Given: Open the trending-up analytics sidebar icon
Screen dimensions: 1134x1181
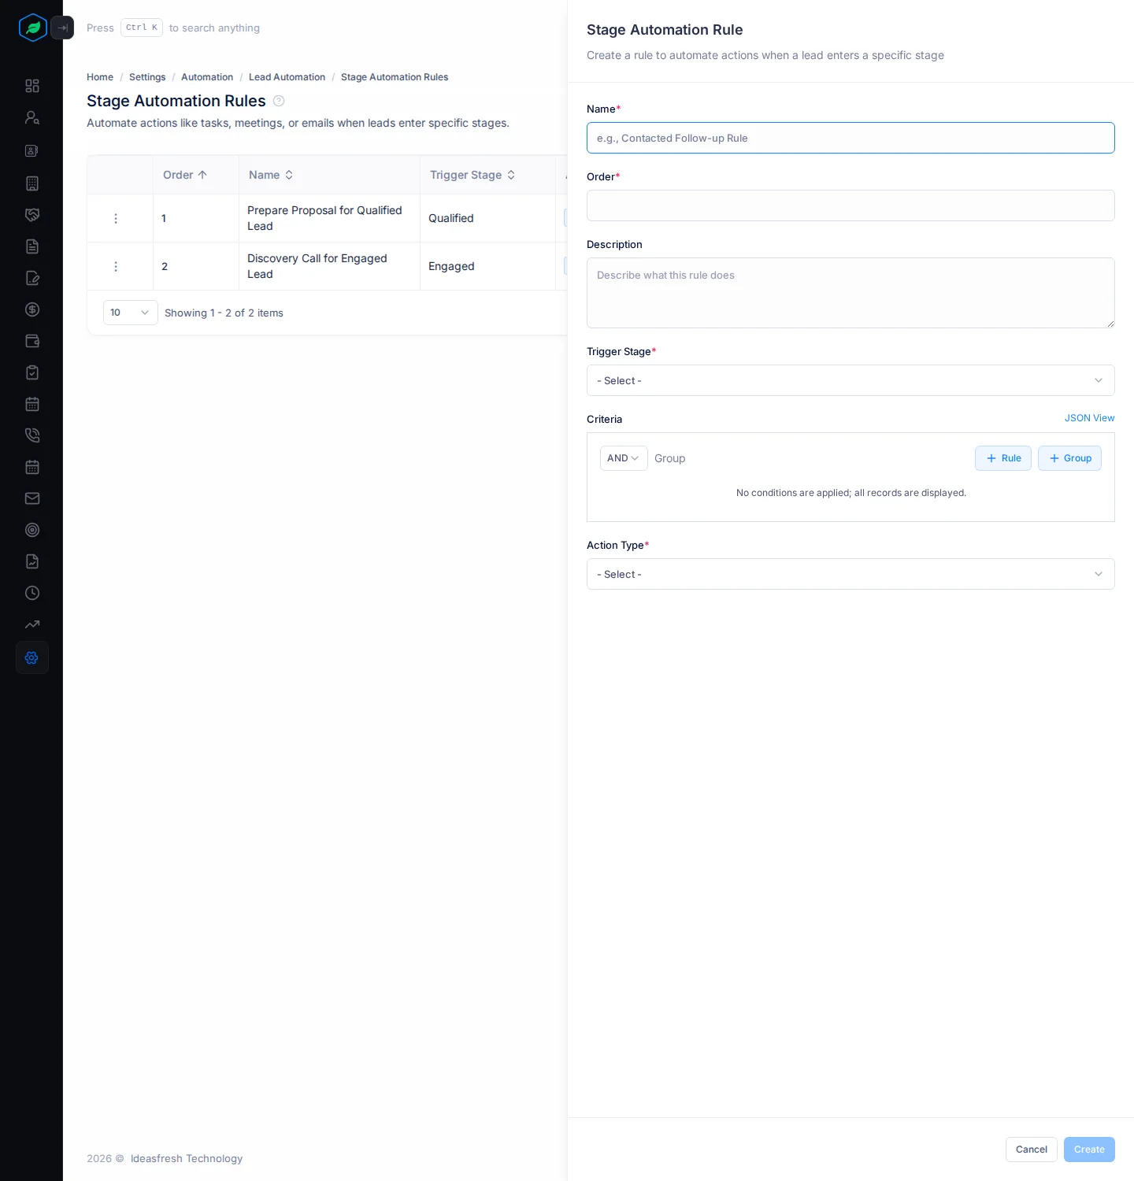Looking at the screenshot, I should [32, 624].
